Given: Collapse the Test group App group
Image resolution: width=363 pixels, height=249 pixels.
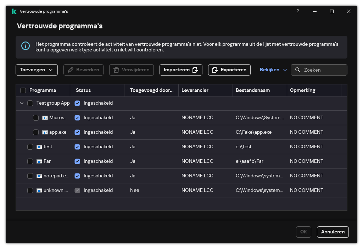Looking at the screenshot, I should click(x=22, y=103).
